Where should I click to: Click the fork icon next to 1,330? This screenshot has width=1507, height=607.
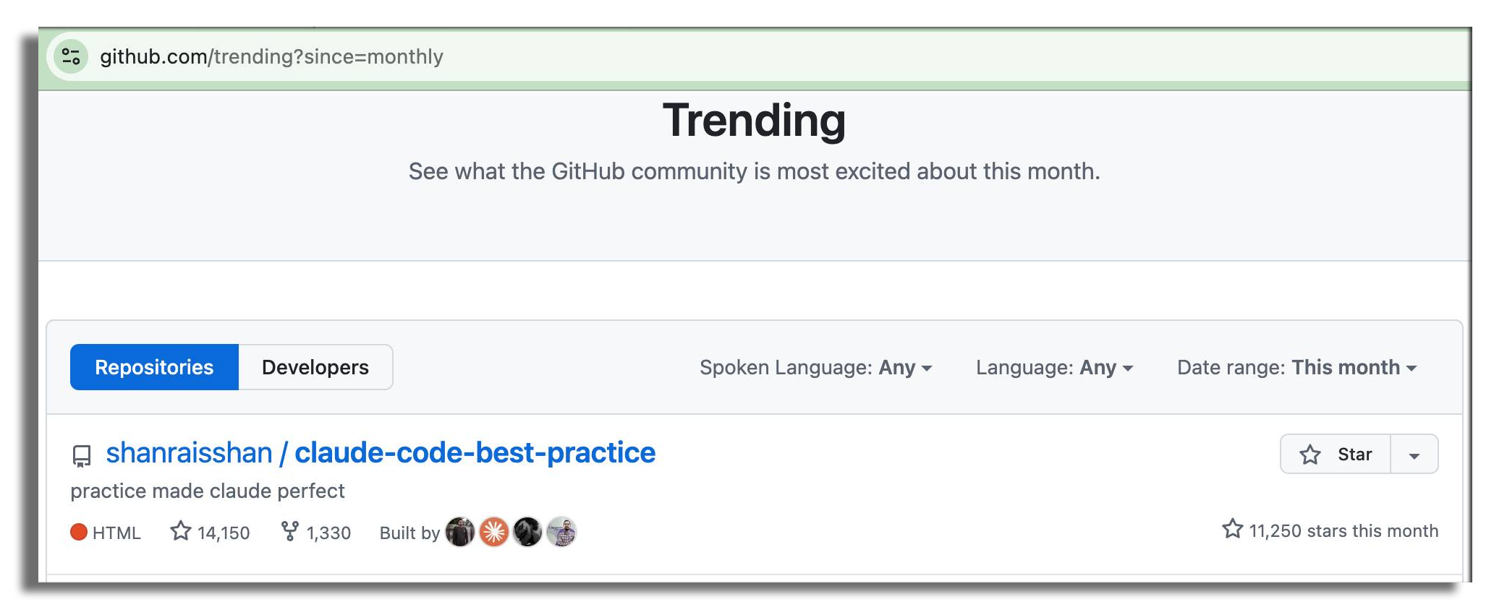tap(290, 531)
